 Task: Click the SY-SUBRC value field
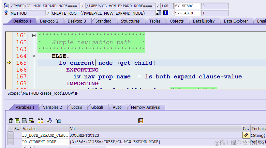(214, 6)
